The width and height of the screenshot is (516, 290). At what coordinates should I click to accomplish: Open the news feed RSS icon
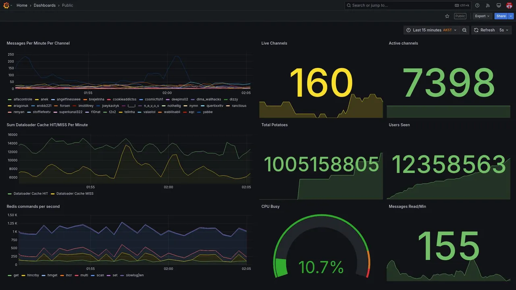488,5
